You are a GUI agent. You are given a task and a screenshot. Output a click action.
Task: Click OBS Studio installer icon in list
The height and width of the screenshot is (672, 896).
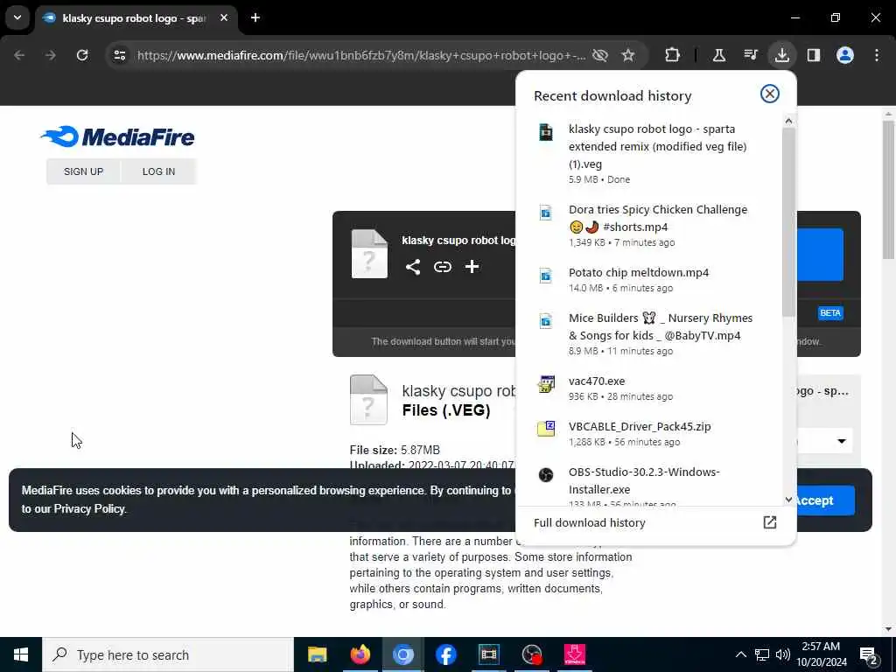pos(546,474)
